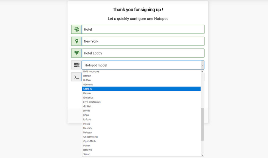Click the Wi-Fi signal icon
Viewport: 268px width, 158px height.
77,53
